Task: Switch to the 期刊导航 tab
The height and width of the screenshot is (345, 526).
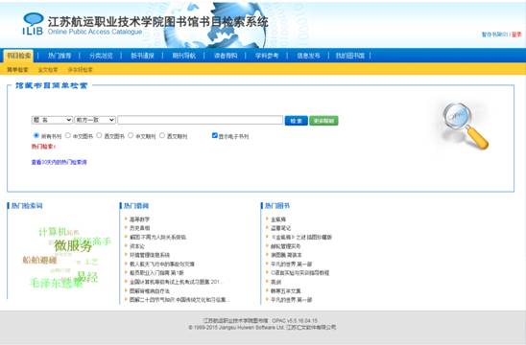Action: [184, 56]
